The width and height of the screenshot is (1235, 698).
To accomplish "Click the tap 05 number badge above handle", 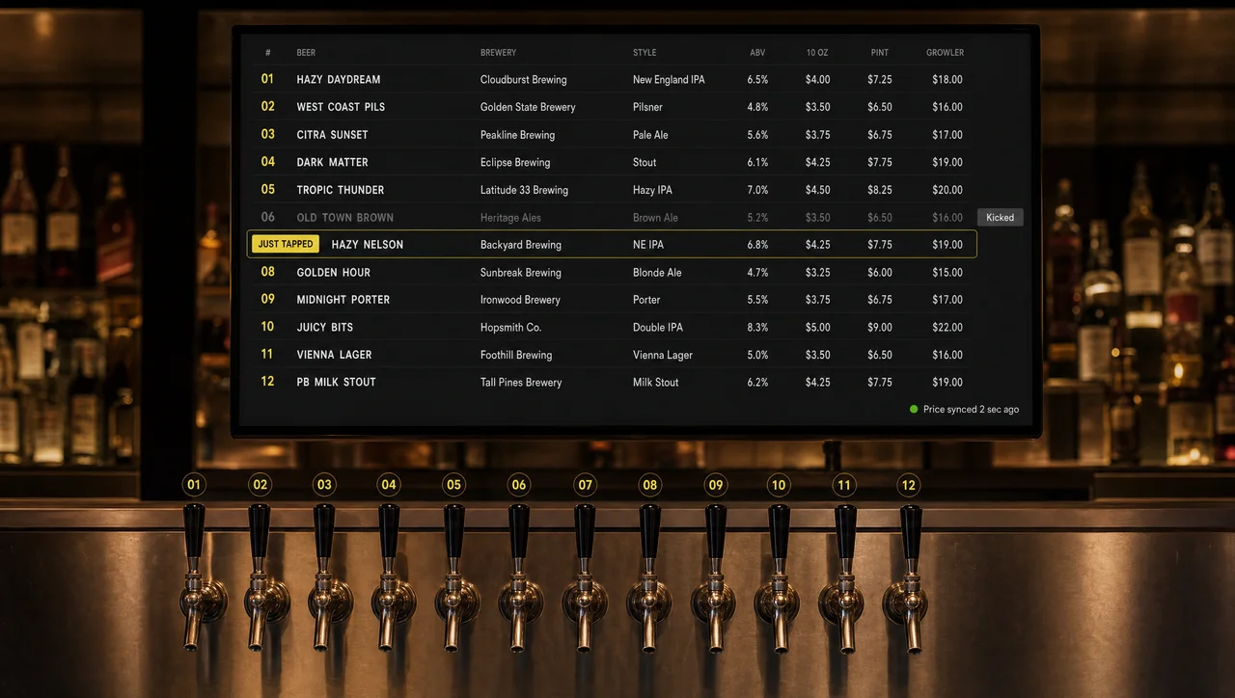I will pyautogui.click(x=453, y=485).
